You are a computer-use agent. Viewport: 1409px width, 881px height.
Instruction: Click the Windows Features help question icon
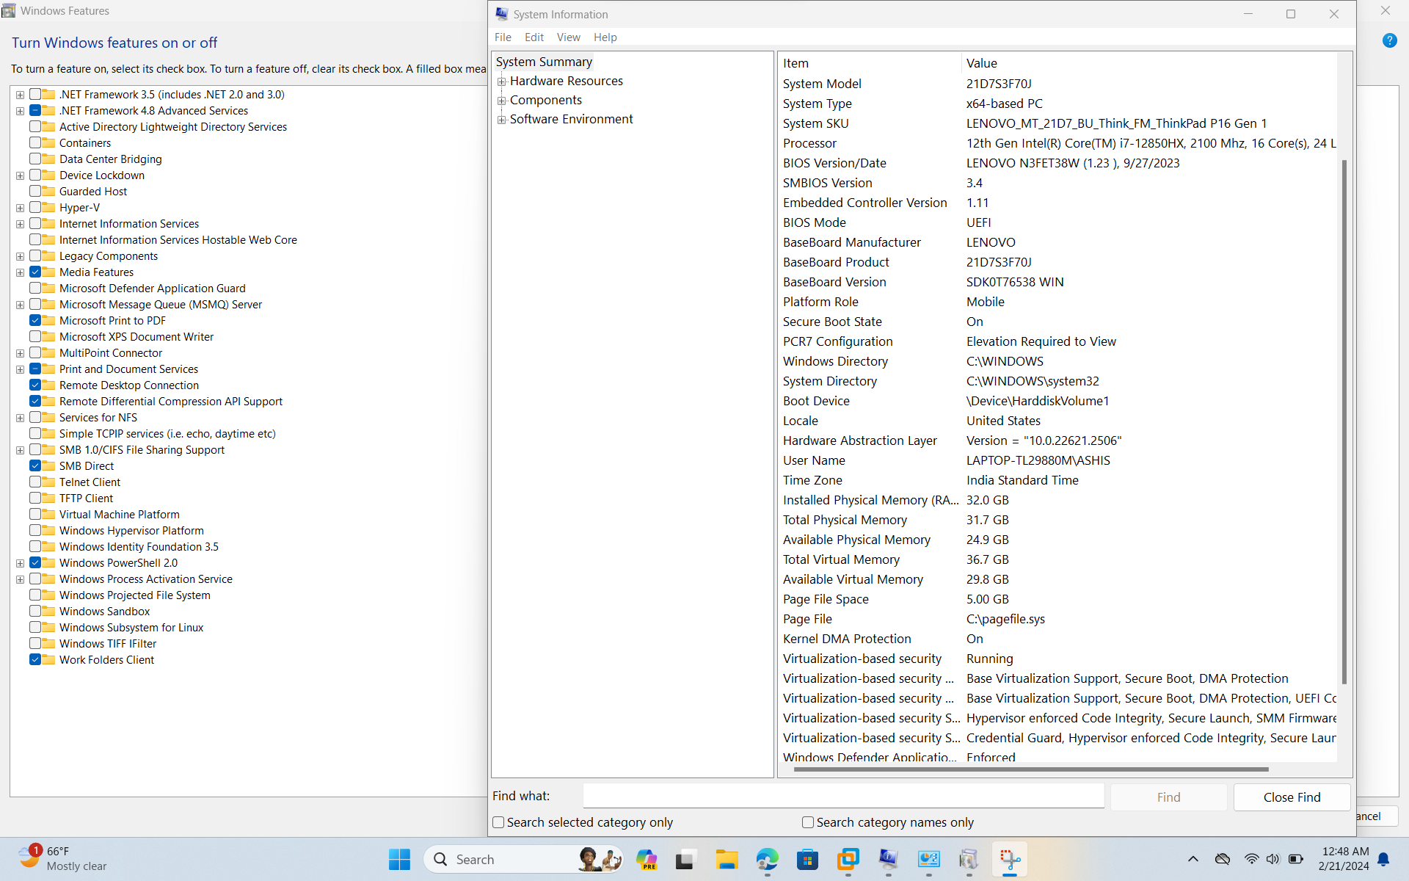pos(1390,41)
